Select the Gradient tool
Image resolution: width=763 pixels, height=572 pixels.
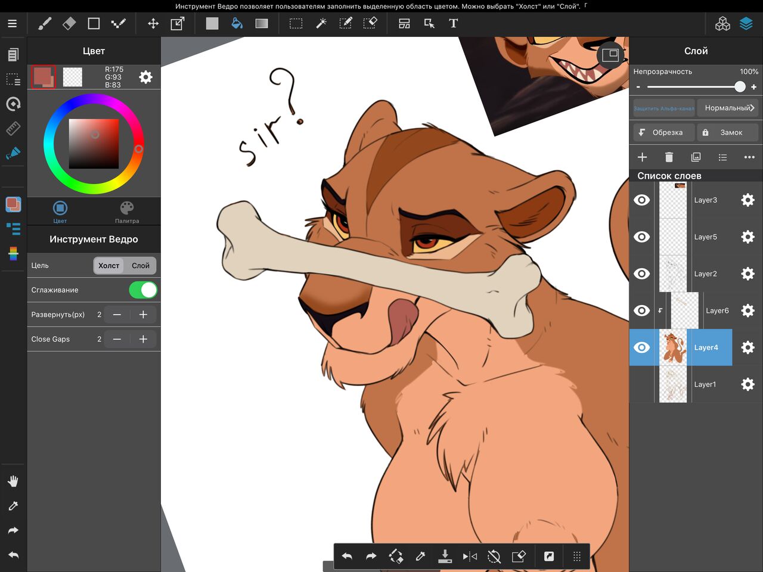coord(261,23)
